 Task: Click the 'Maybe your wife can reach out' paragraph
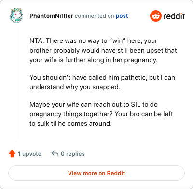(x=101, y=114)
